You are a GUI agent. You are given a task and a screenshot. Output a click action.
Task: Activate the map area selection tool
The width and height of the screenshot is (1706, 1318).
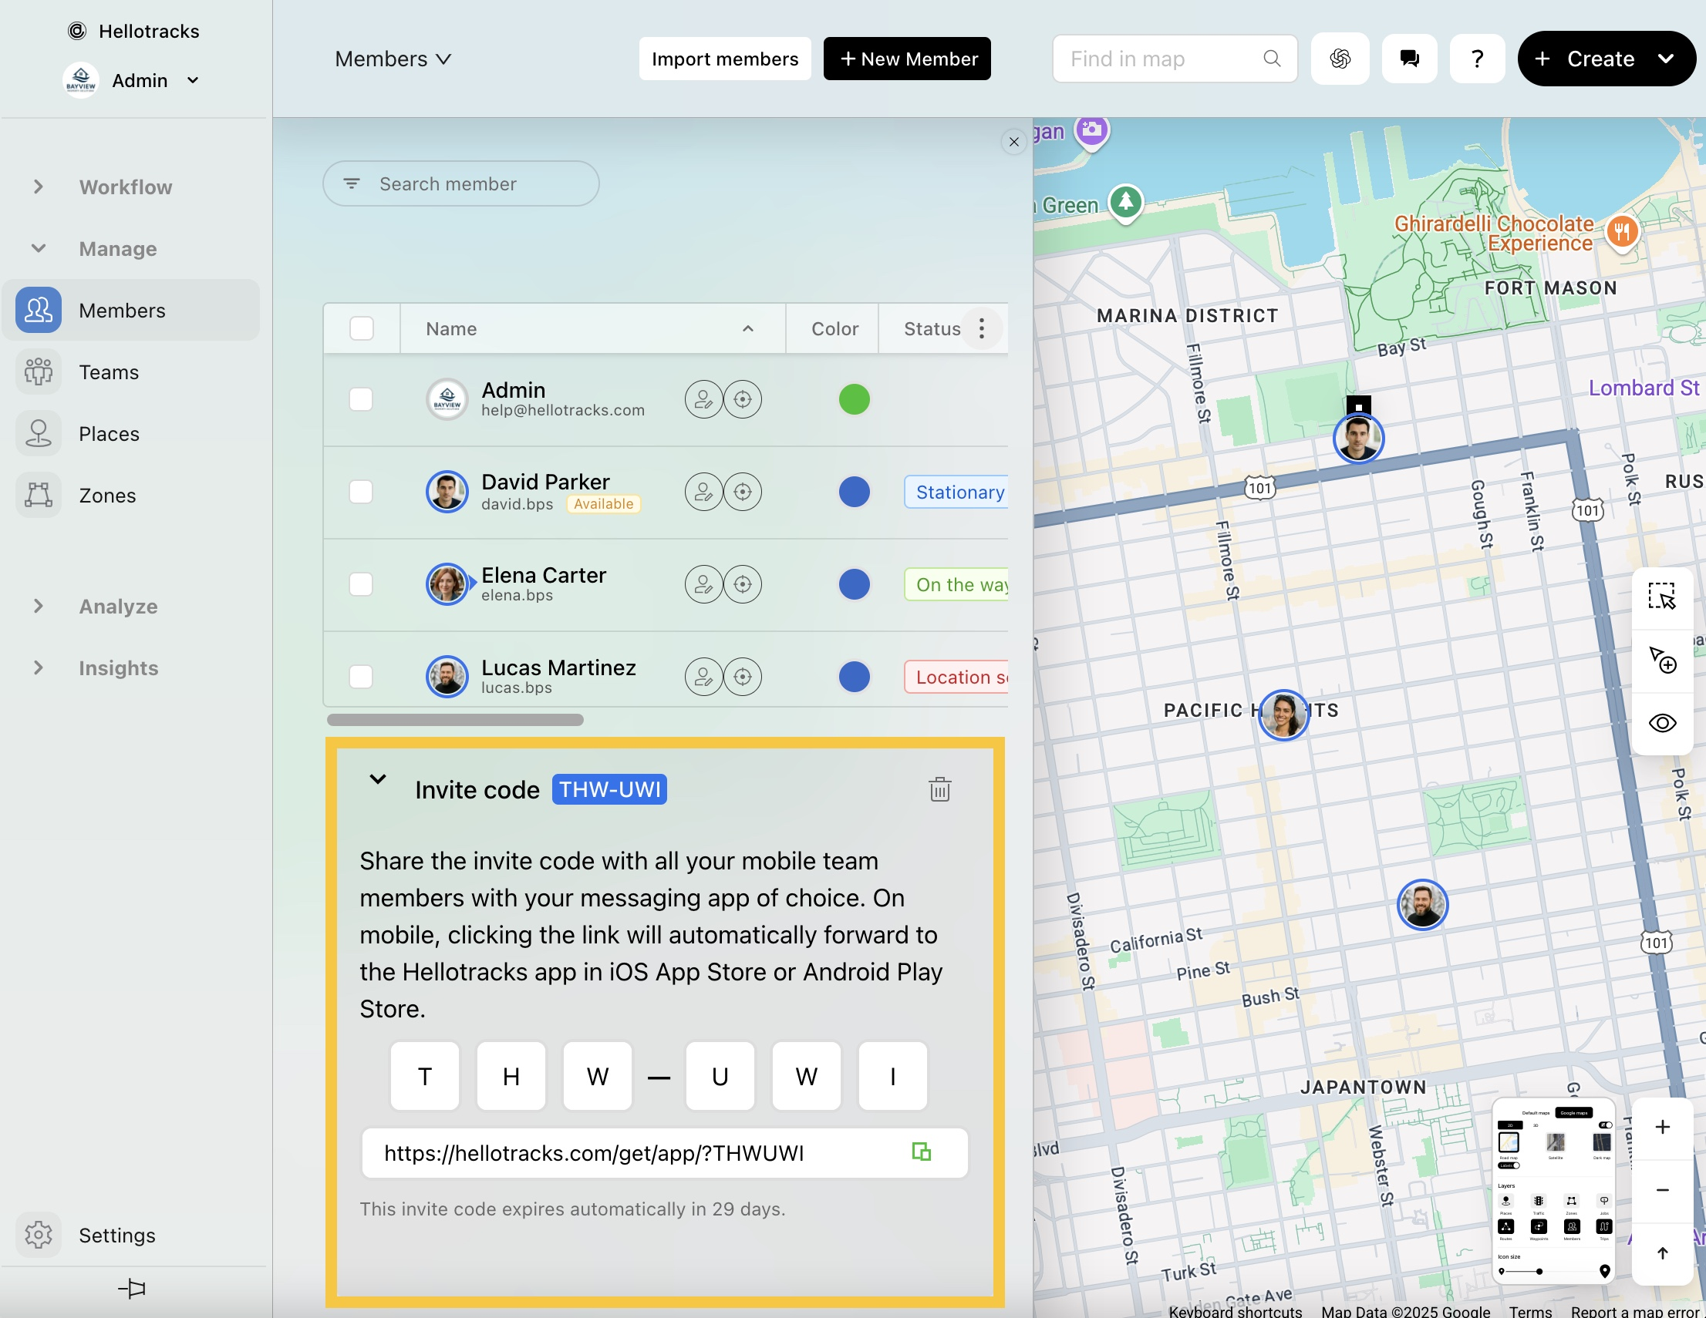[x=1661, y=597]
